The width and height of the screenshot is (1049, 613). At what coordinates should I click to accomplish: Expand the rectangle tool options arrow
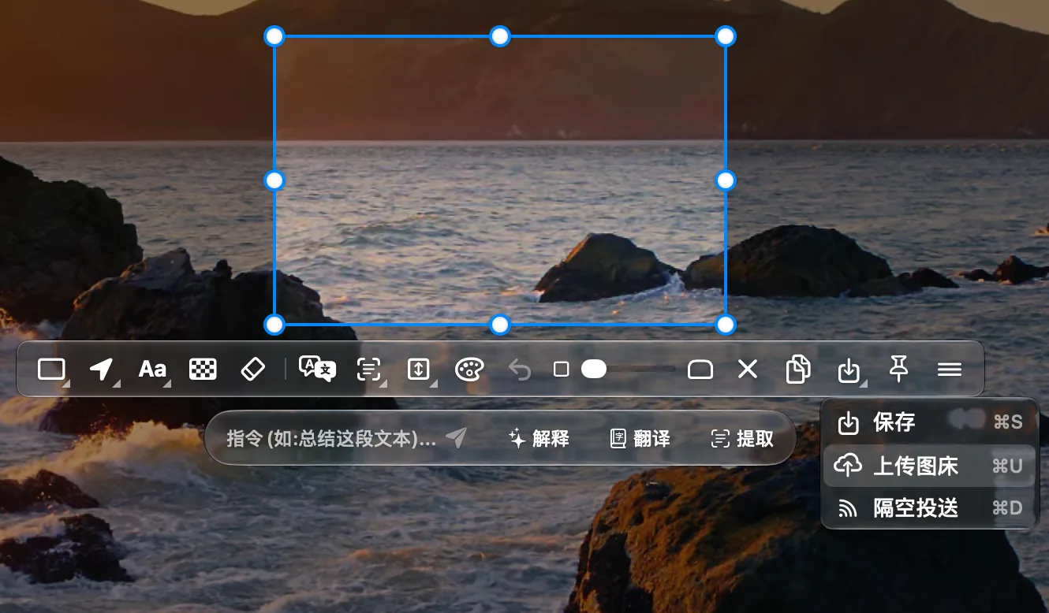(x=66, y=384)
